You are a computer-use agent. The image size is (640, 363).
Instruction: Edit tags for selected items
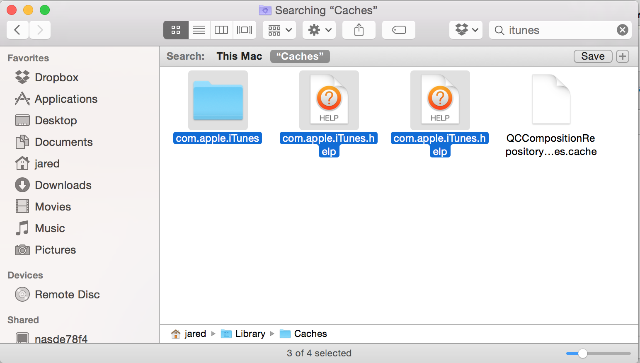point(399,30)
